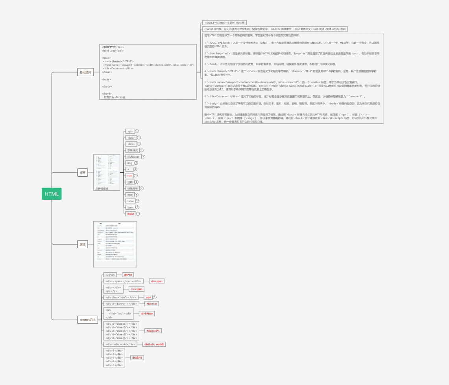Select the 标签 branch node
This screenshot has height=385, width=449.
[83, 173]
